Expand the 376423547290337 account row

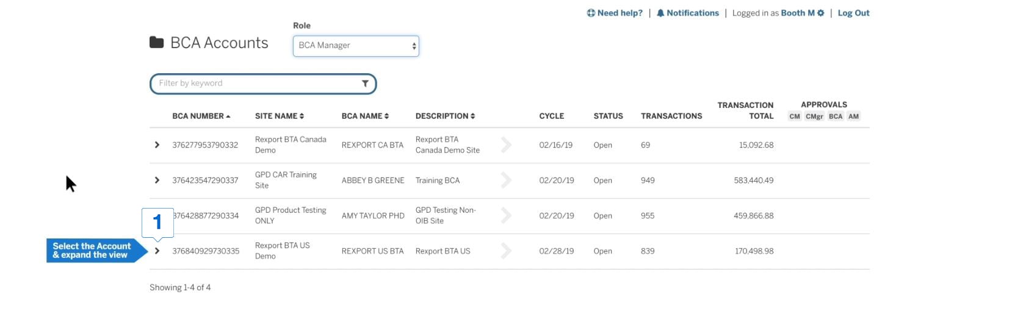[157, 181]
